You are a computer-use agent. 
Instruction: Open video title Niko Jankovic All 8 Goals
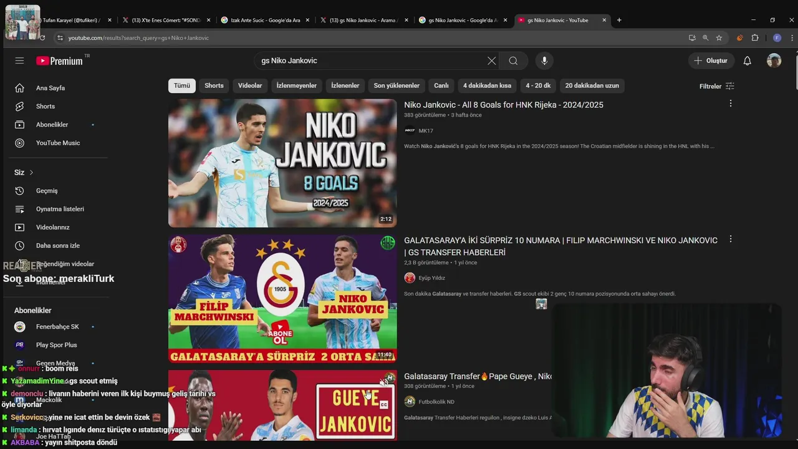coord(504,105)
